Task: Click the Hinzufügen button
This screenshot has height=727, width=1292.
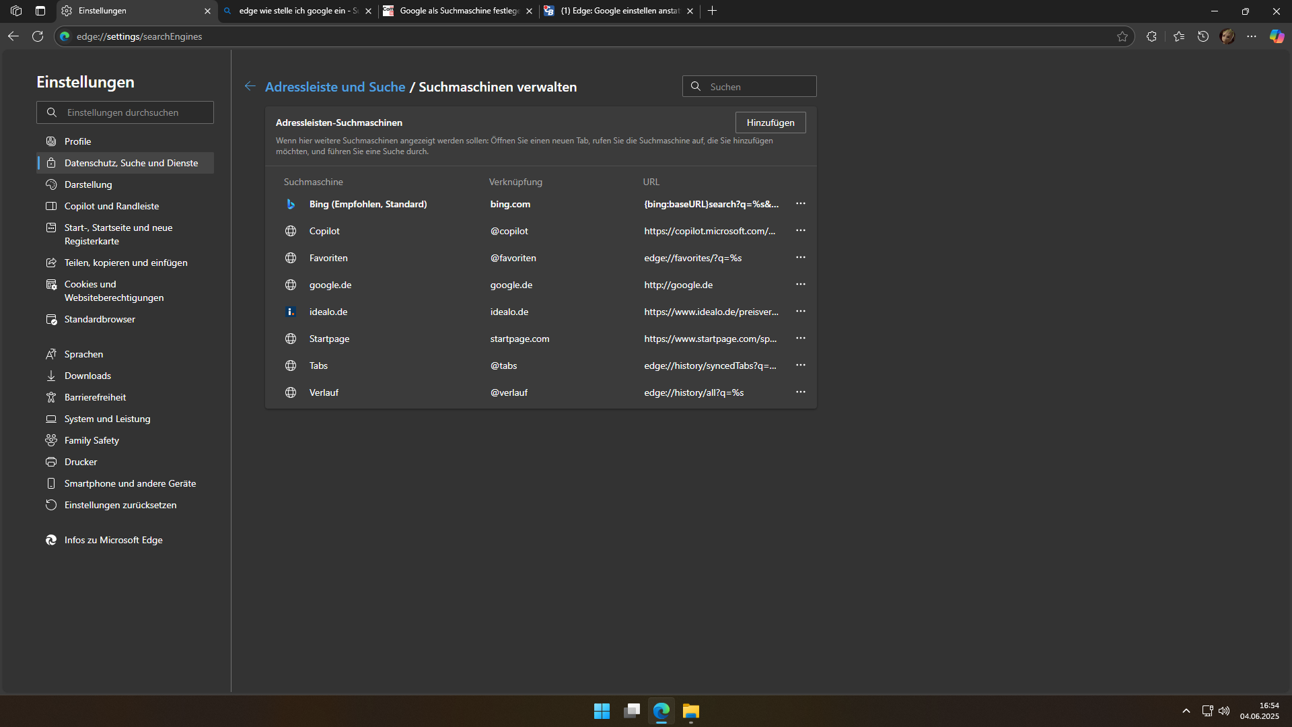Action: tap(770, 123)
